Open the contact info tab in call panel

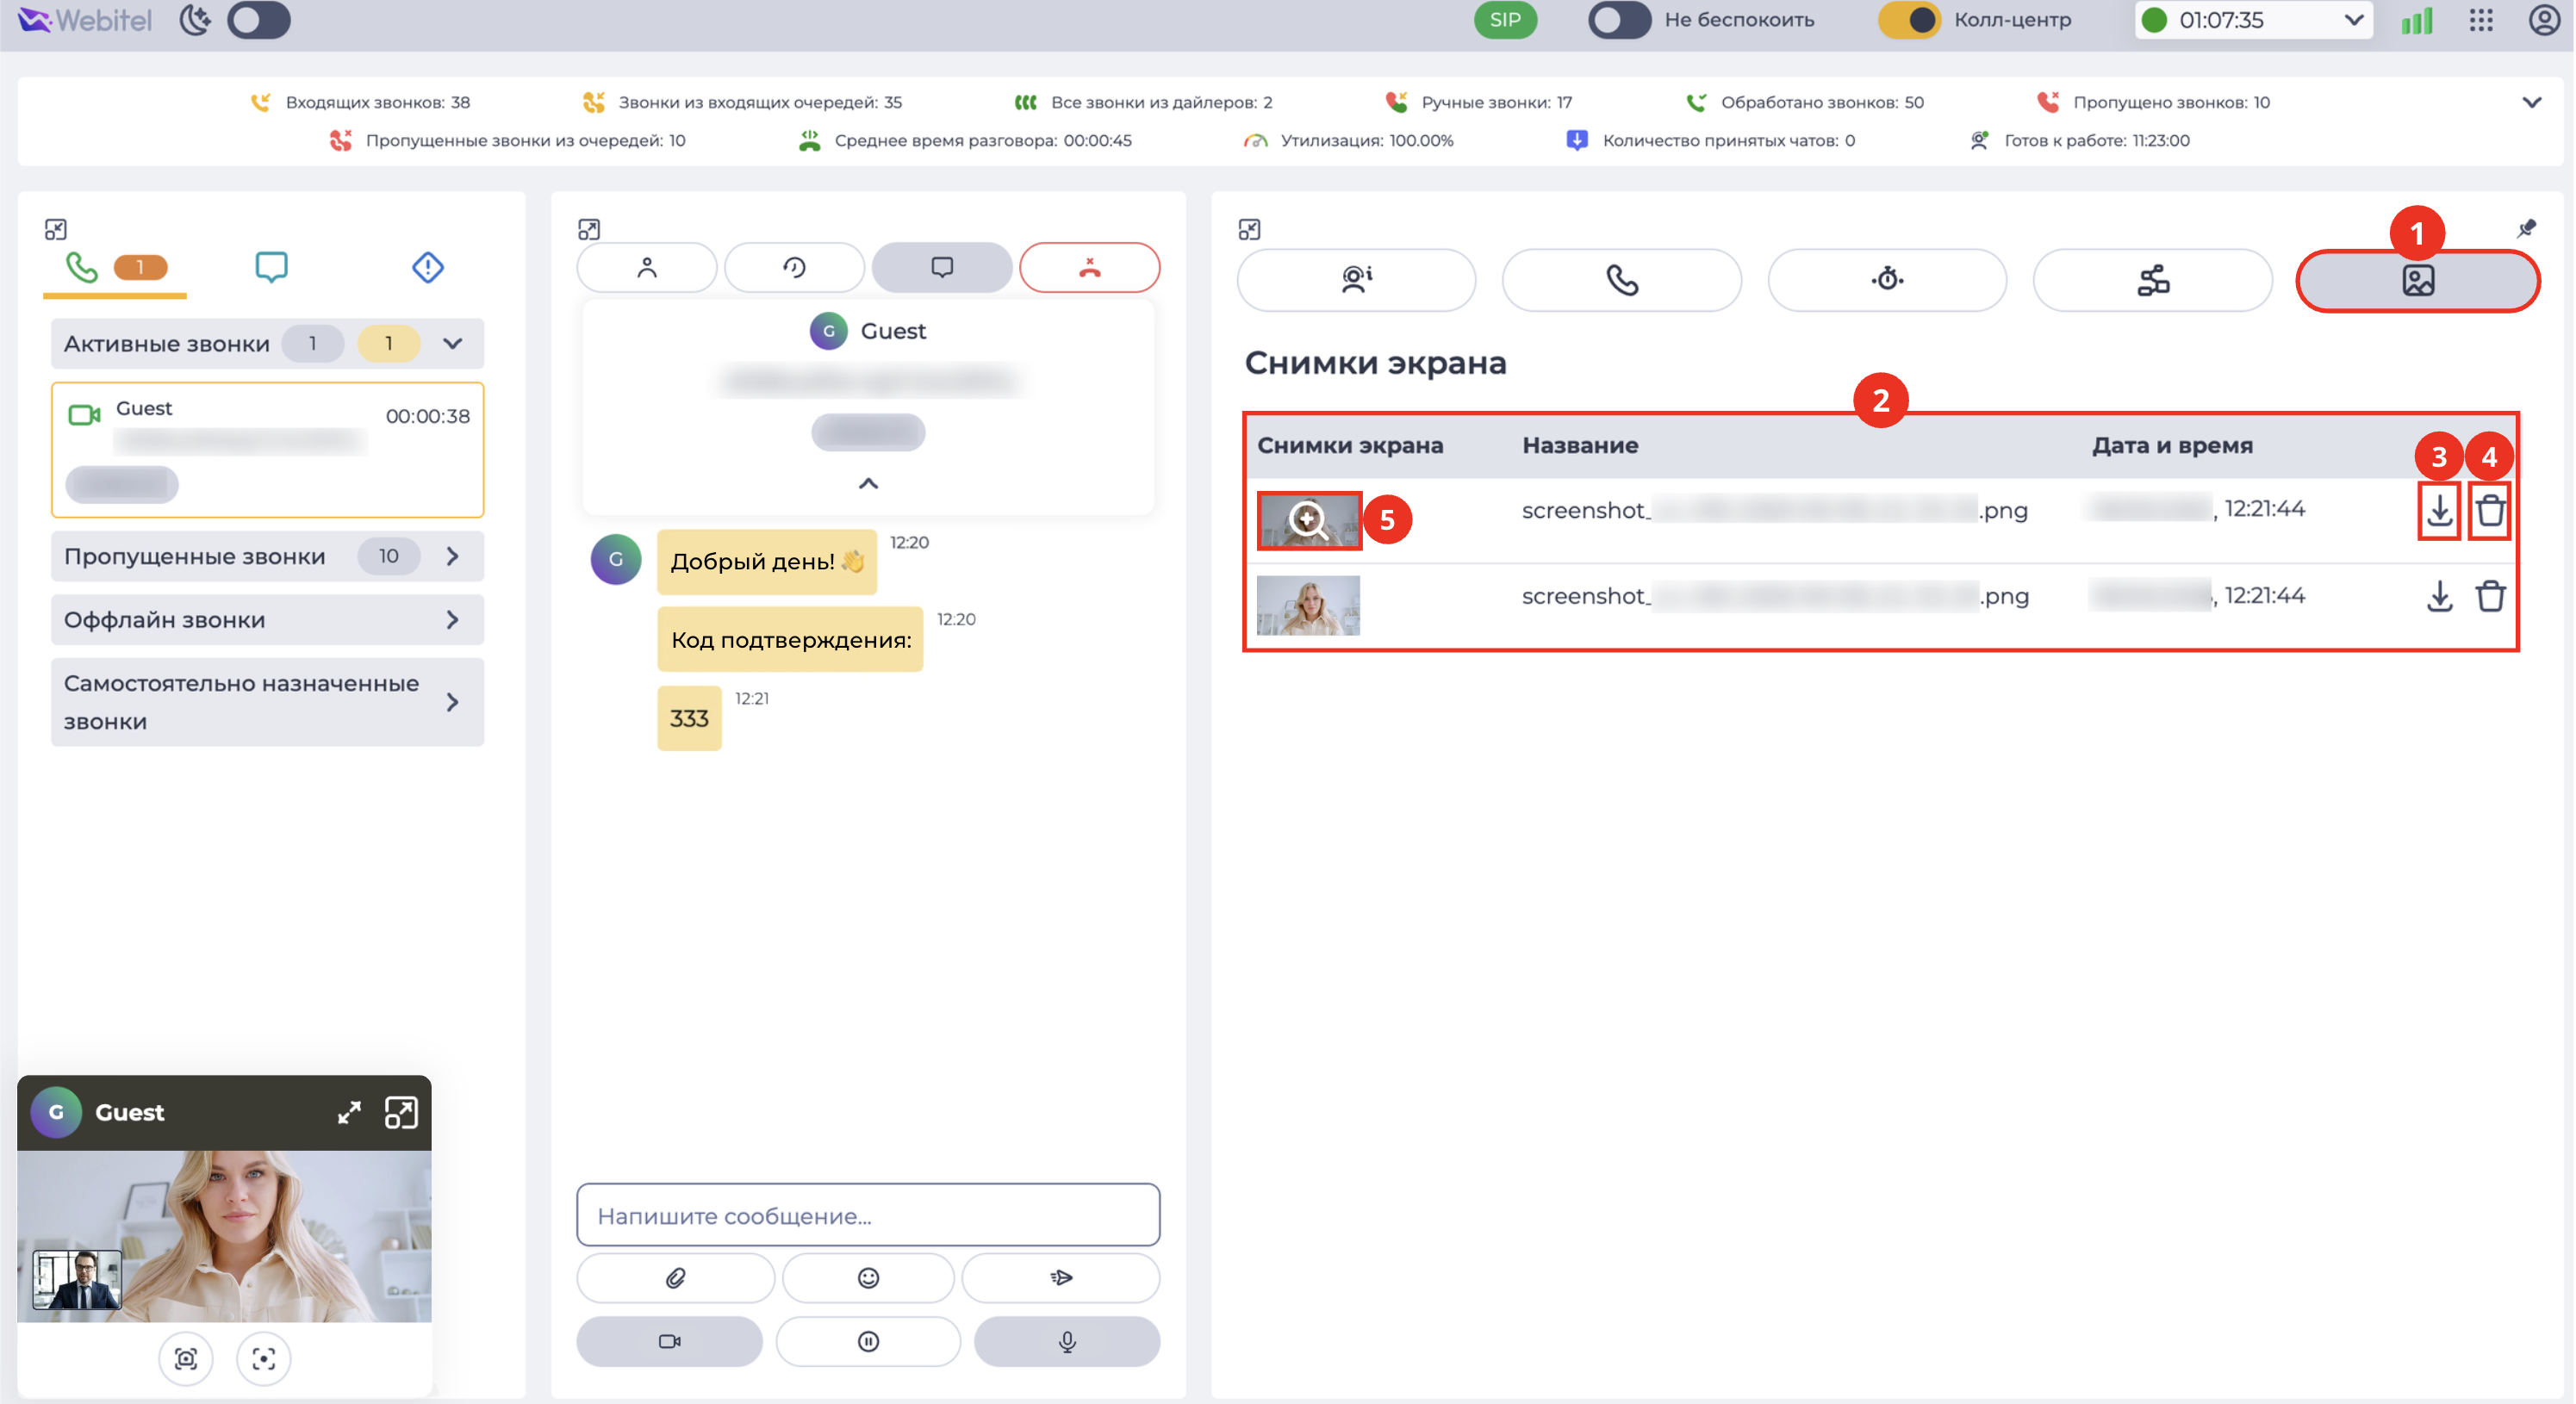tap(647, 268)
